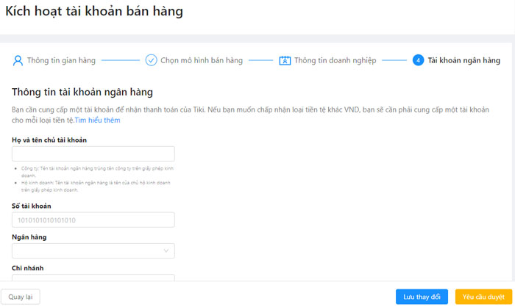The image size is (515, 307).
Task: Click the blue Lưu thay đổi button
Action: coord(422,297)
